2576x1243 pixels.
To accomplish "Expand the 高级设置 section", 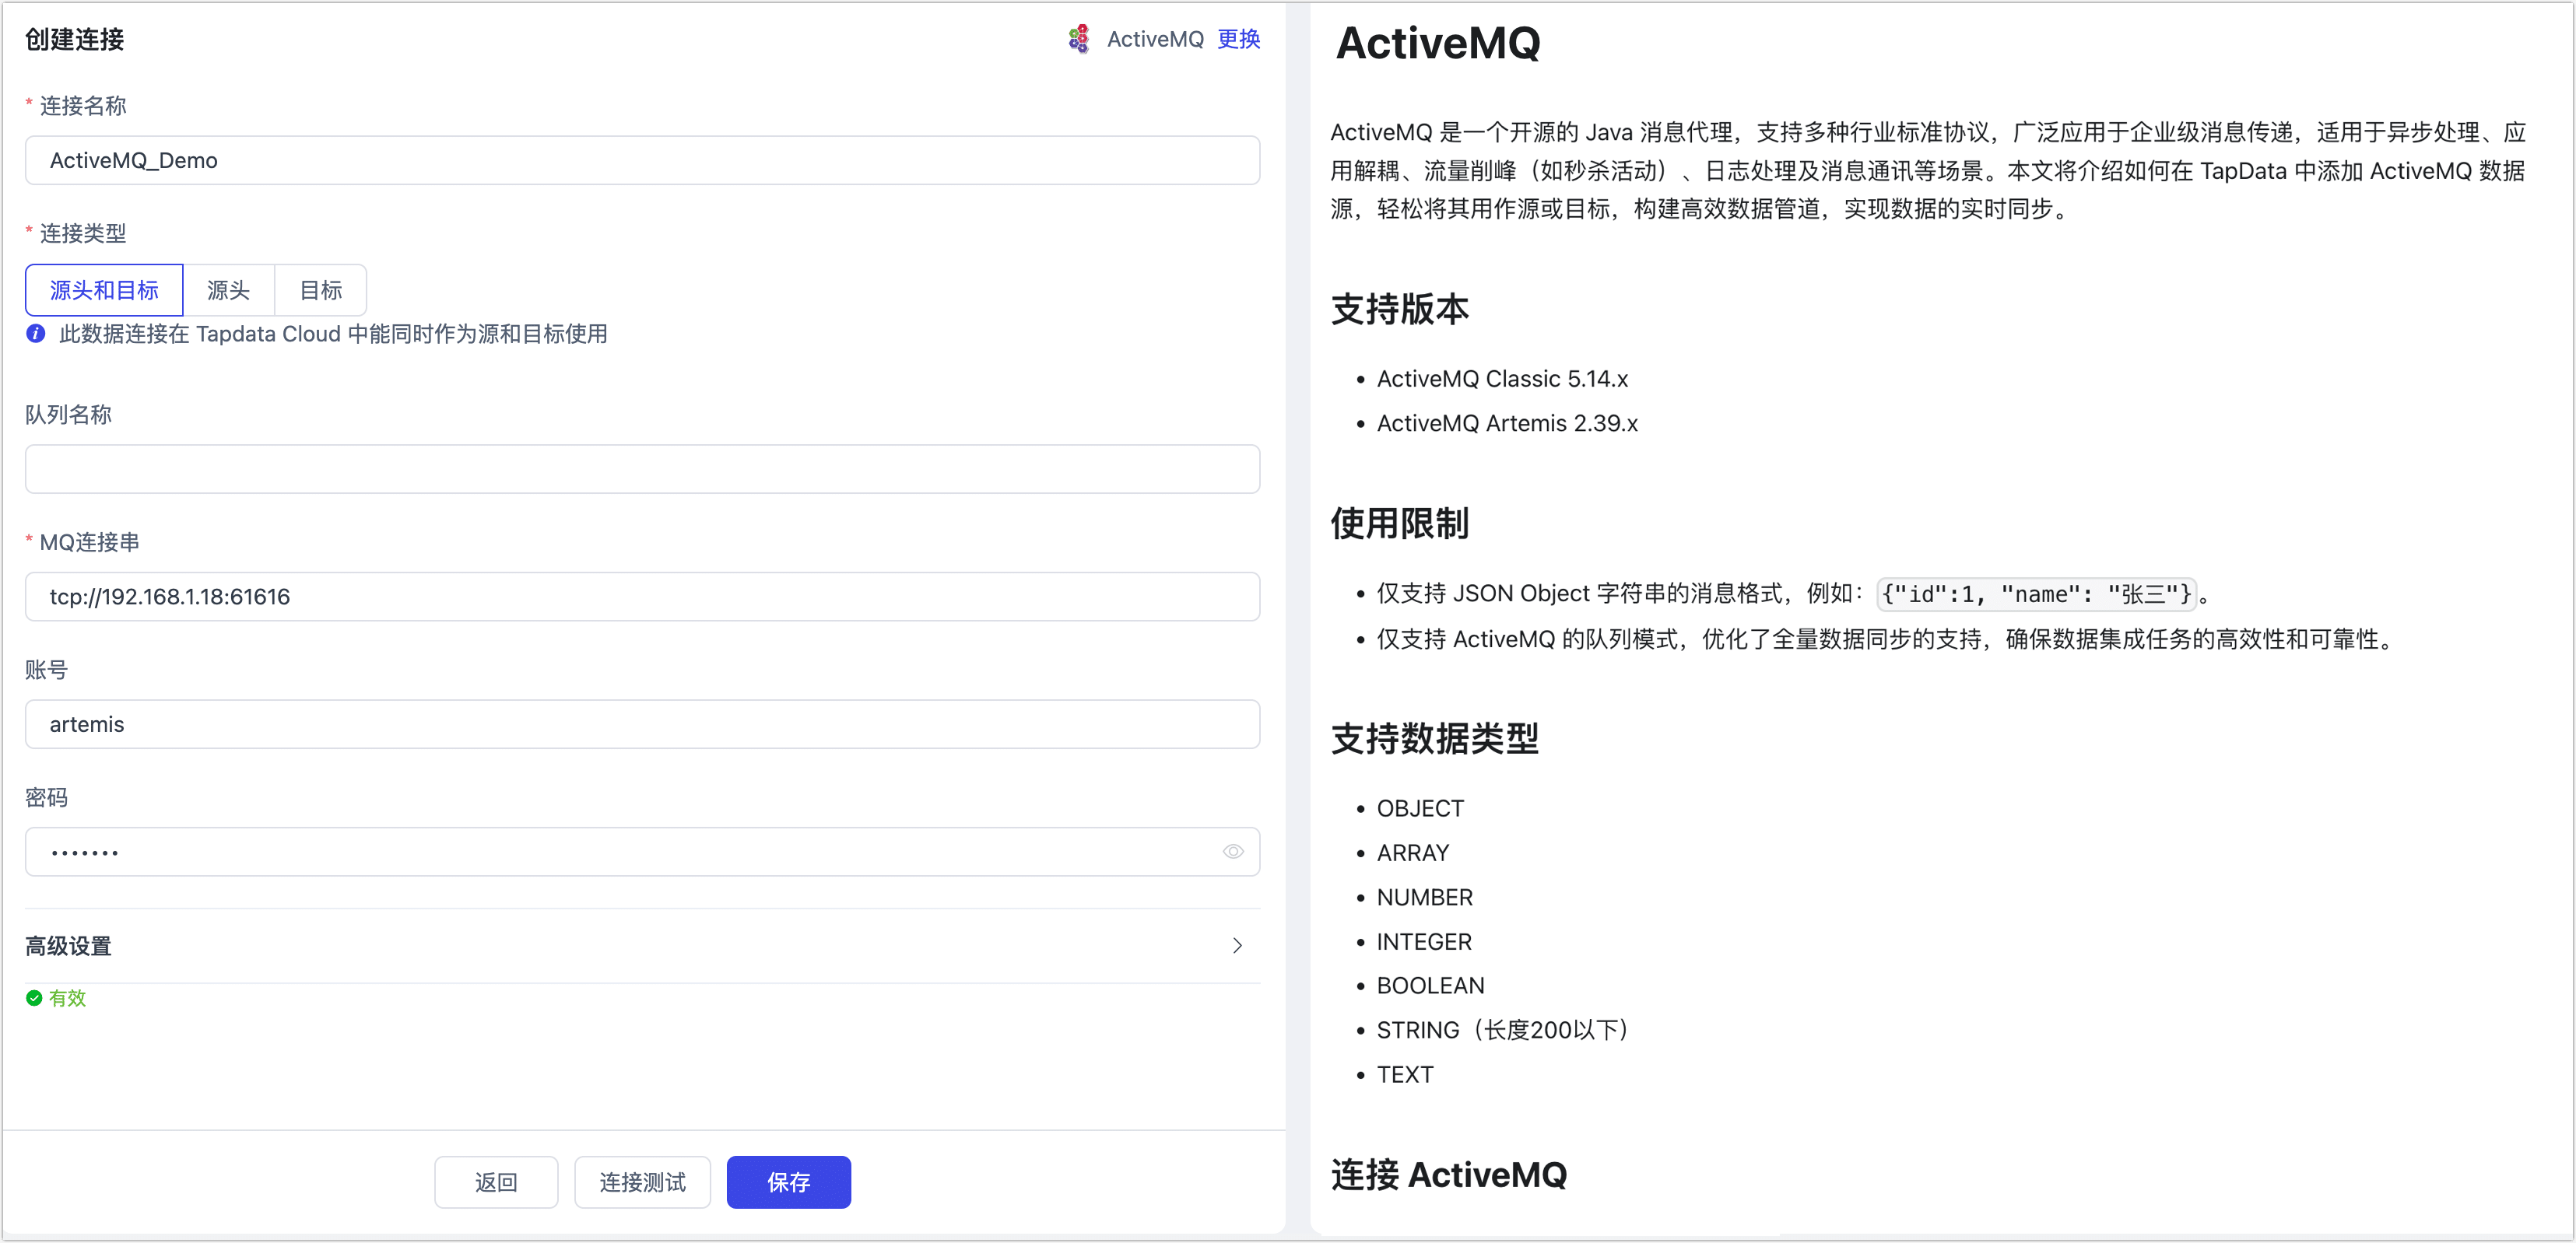I will (x=68, y=945).
